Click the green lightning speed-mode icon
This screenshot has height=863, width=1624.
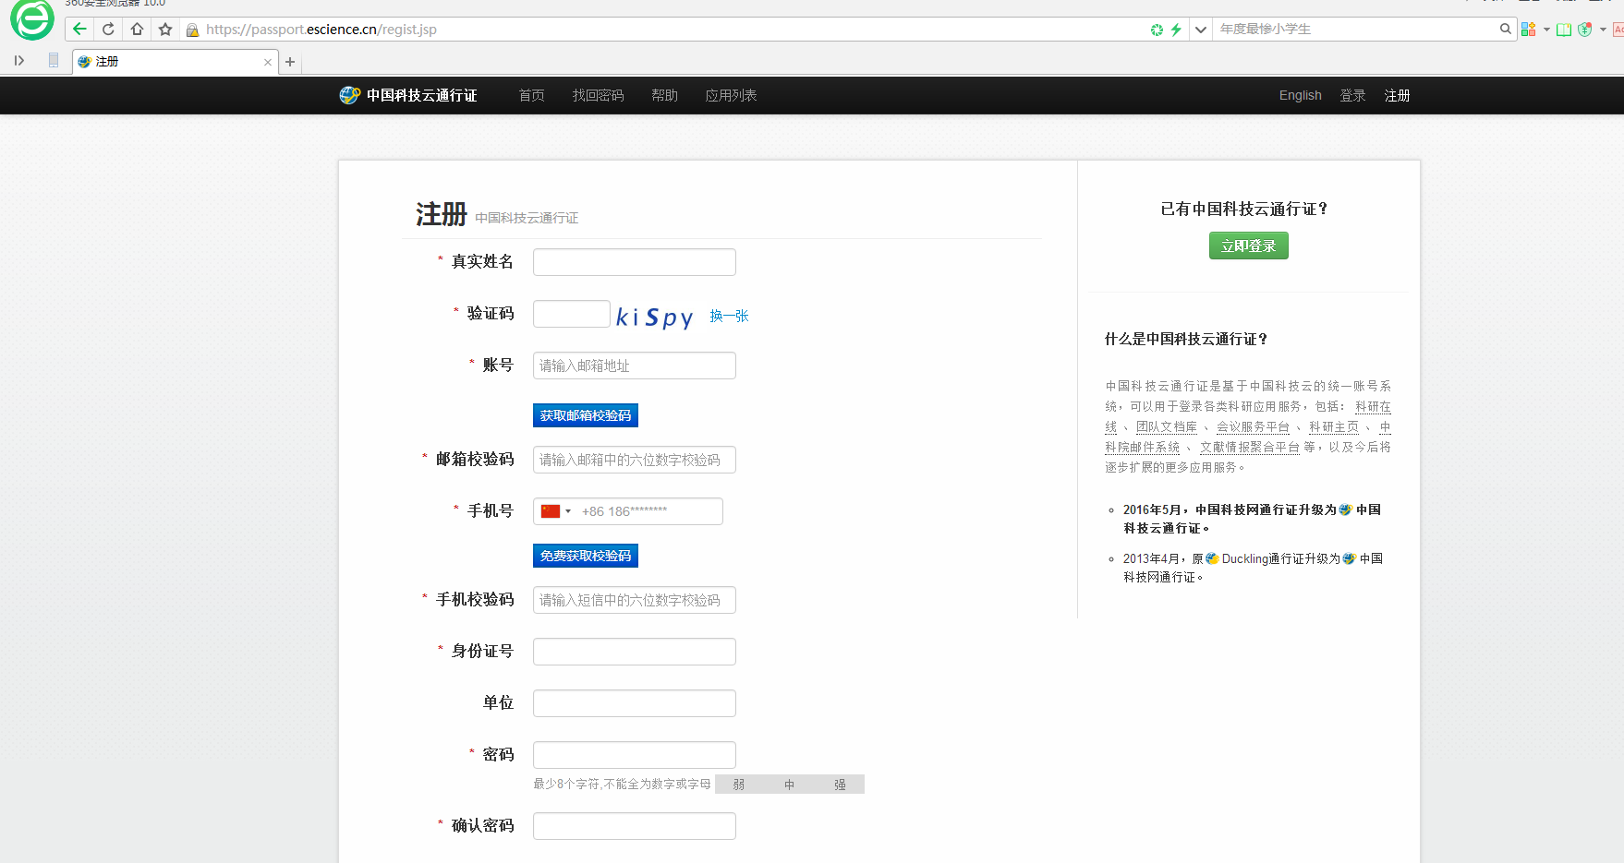pos(1176,30)
